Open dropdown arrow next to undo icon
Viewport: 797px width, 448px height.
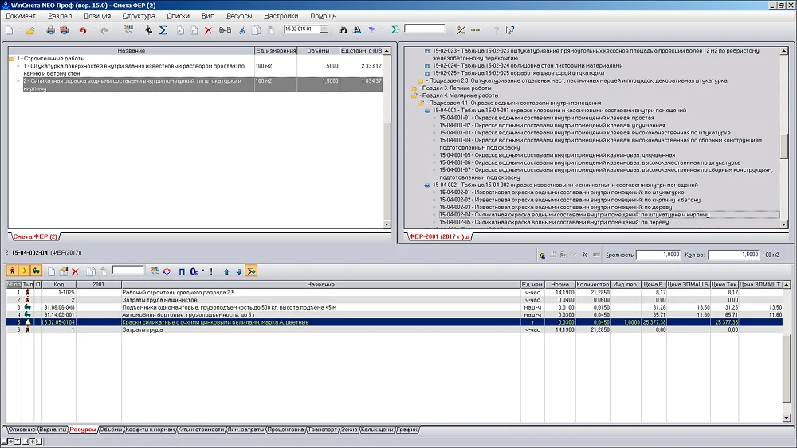pos(94,29)
